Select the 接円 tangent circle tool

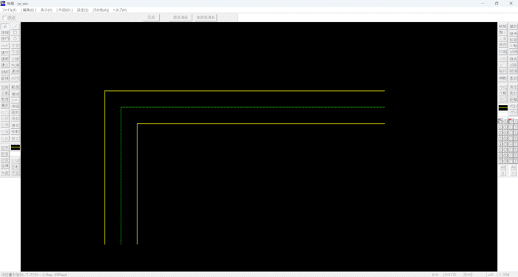tap(4, 39)
